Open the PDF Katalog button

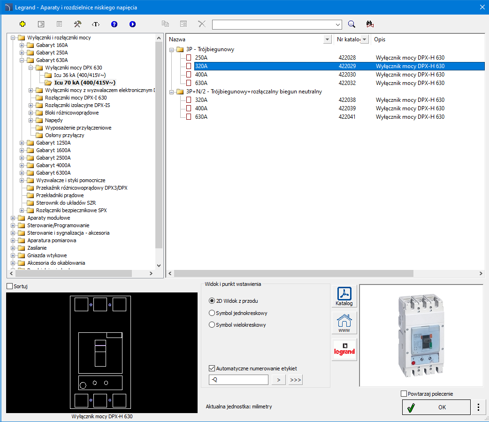(x=344, y=296)
